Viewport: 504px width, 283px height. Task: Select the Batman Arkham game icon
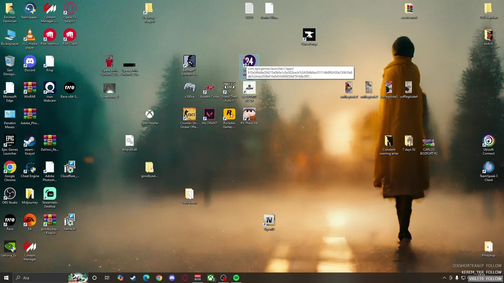pyautogui.click(x=189, y=66)
